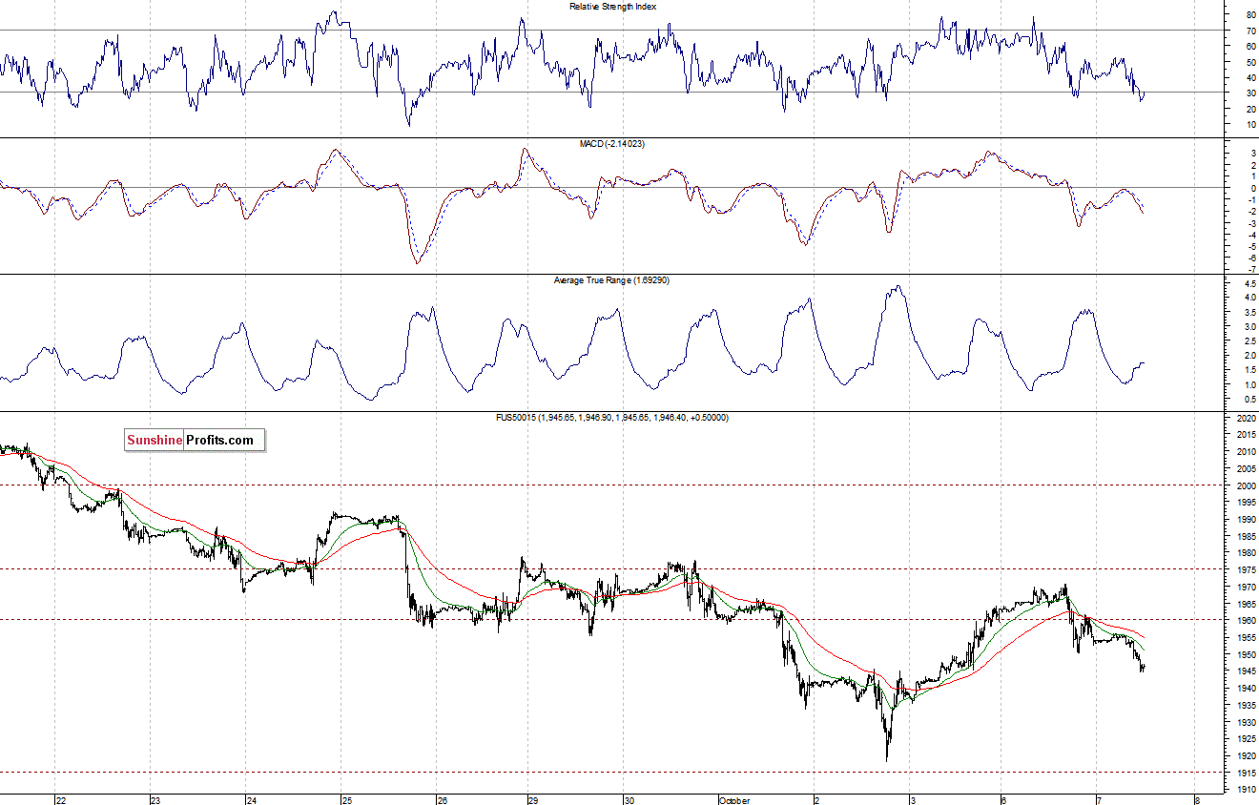Click date label 29 on time axis

(534, 799)
